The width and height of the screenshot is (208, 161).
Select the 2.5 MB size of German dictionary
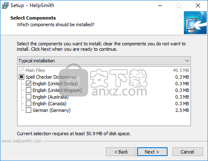click(182, 110)
